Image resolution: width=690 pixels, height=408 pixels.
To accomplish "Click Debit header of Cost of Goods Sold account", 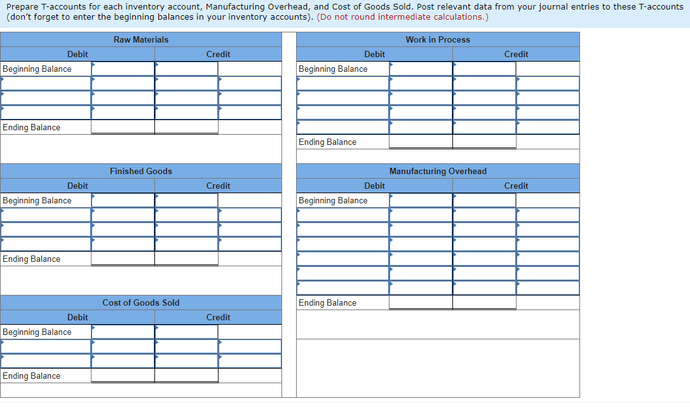I will (x=78, y=317).
